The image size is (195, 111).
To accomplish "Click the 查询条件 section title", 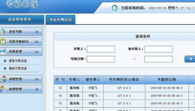I will coord(143,36).
